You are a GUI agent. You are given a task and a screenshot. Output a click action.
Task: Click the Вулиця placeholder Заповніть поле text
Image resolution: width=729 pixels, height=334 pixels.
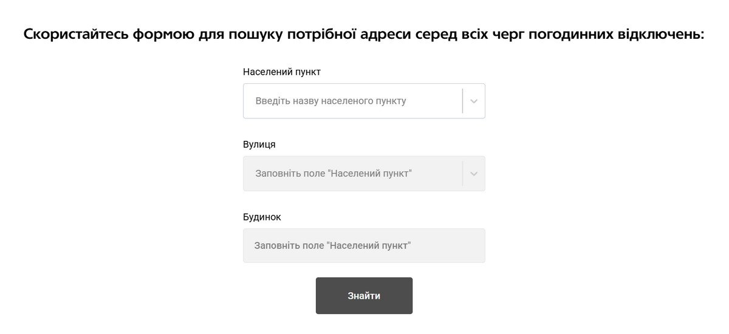(334, 174)
